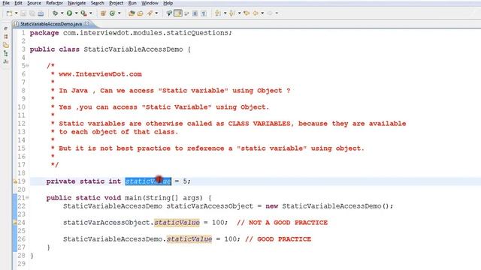Click the Save All toolbar icon

coord(32,13)
